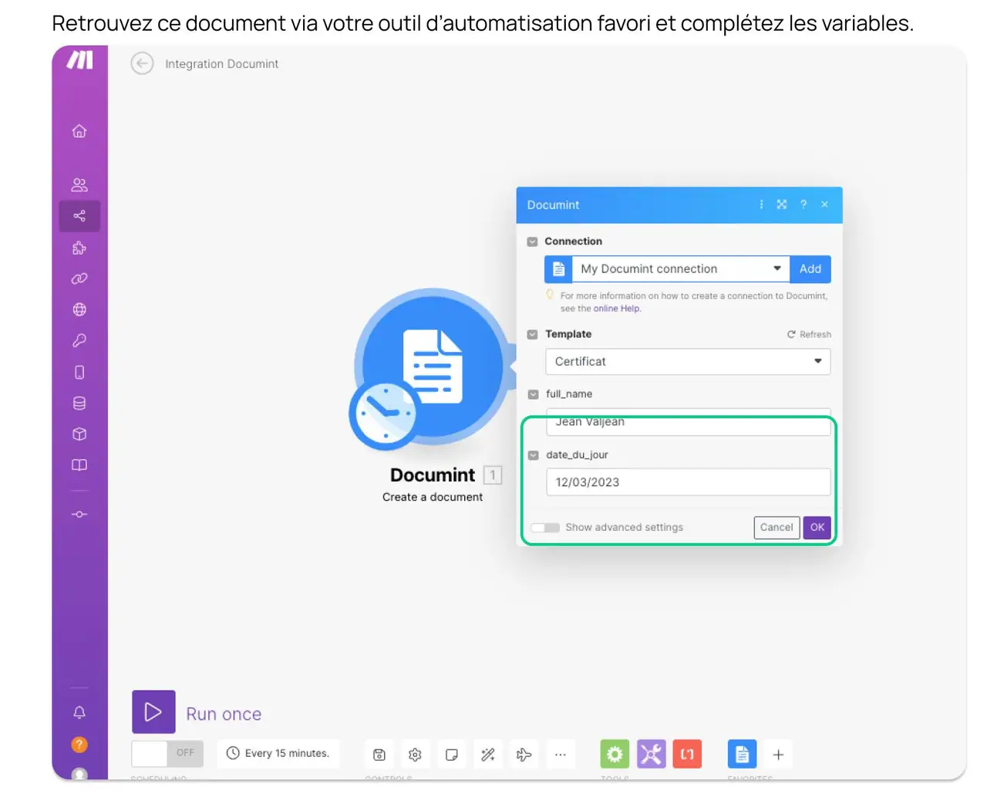Click the Create a document label

coord(433,498)
